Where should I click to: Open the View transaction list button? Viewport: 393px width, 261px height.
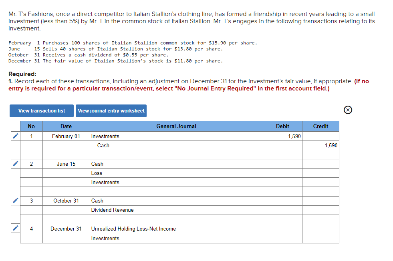click(x=42, y=111)
